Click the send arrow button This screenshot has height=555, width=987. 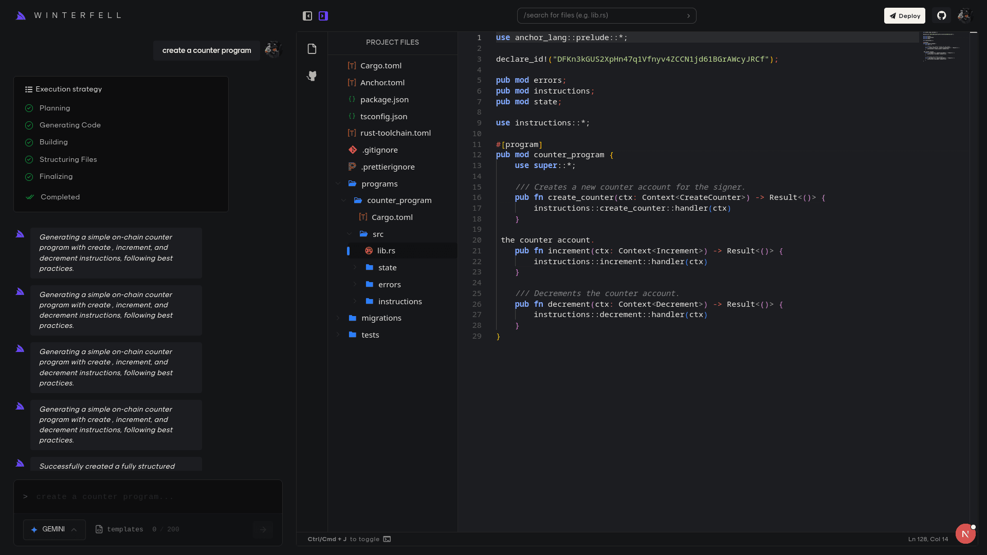[x=263, y=529]
